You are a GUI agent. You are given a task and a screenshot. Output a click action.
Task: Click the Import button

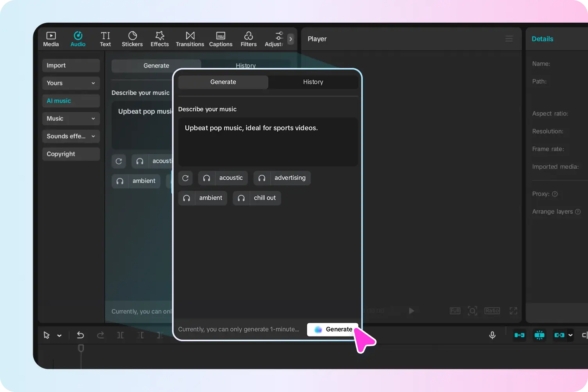(x=71, y=65)
